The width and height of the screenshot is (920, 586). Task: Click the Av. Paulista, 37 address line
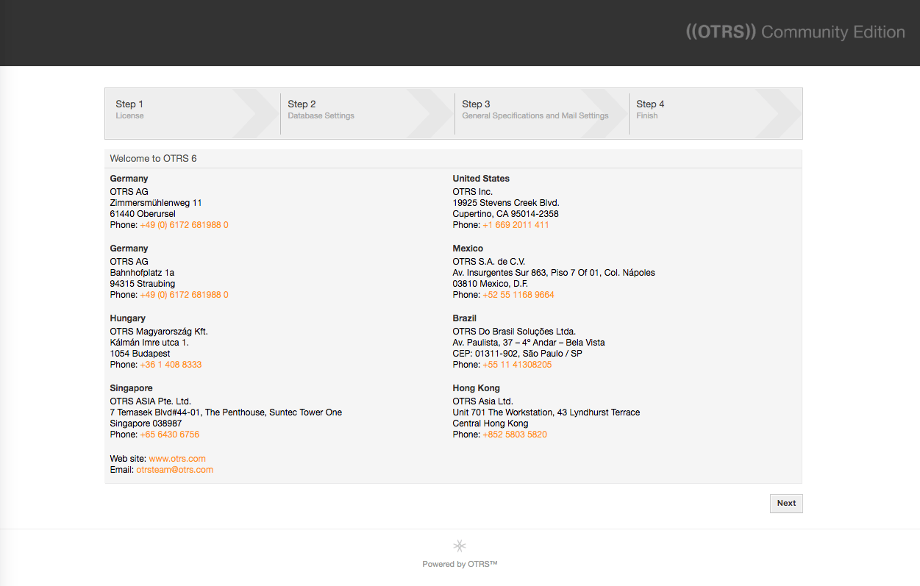pyautogui.click(x=529, y=343)
